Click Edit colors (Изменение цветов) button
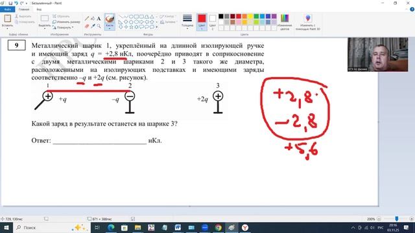Viewport: 415px width, 233px height. click(285, 22)
